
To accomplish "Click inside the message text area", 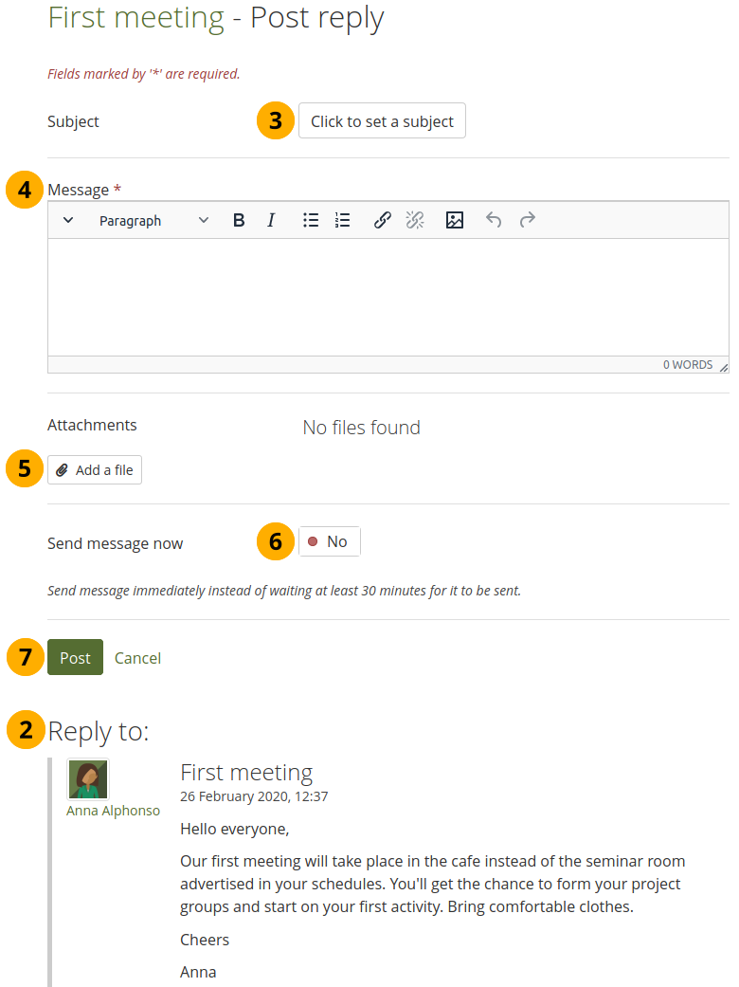I will (388, 296).
